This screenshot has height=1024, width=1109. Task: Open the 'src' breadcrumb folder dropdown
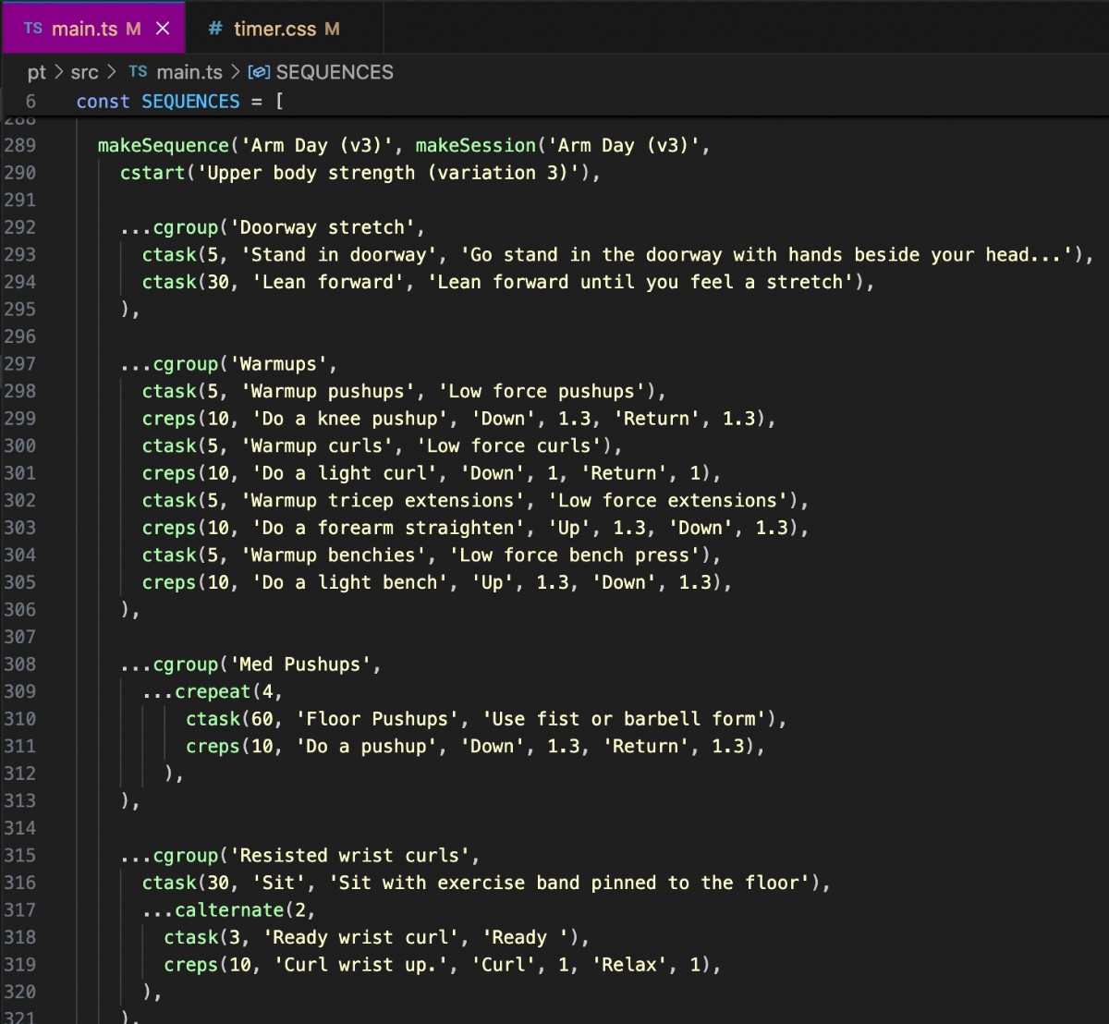84,72
